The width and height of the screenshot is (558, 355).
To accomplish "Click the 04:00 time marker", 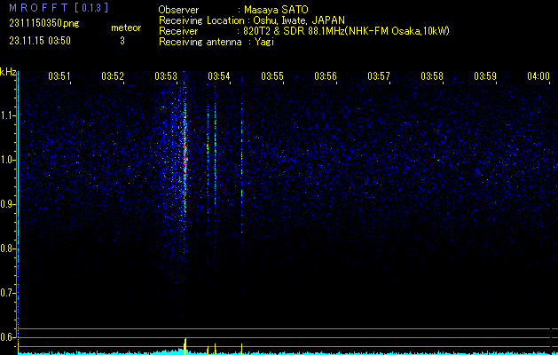I will pyautogui.click(x=538, y=76).
